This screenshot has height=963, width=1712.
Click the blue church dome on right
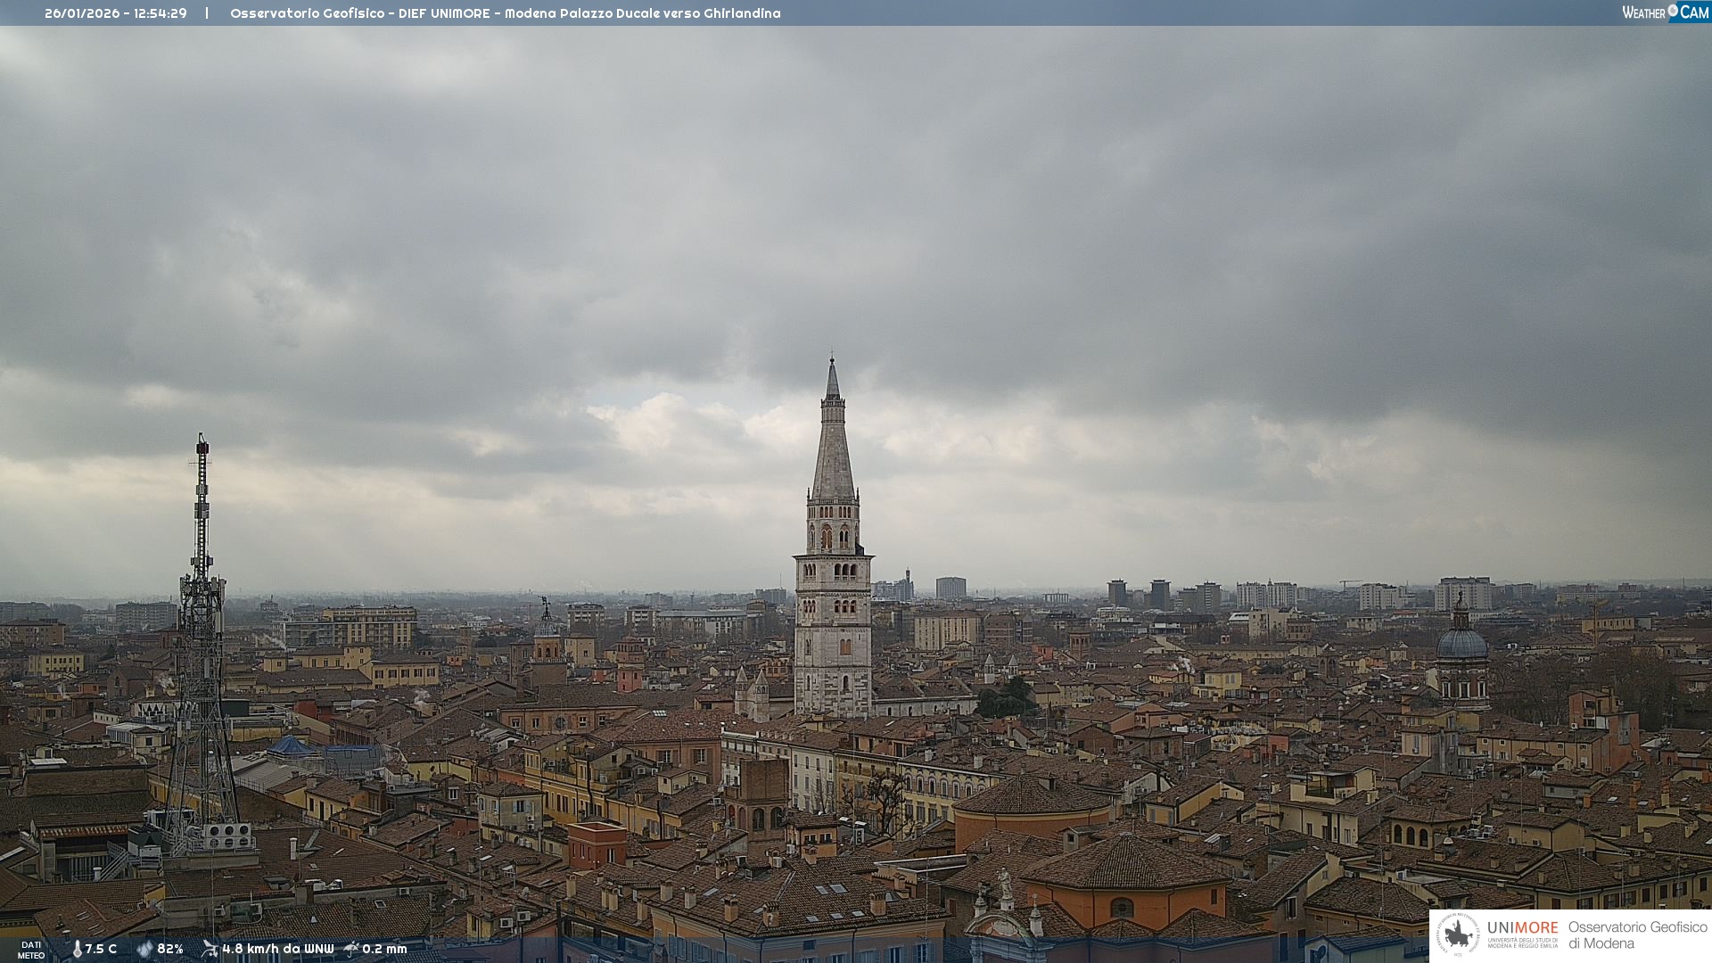(x=1461, y=643)
